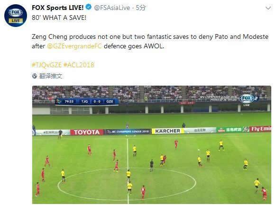Click the Fly Emirates advertising board
The width and height of the screenshot is (275, 213).
pyautogui.click(x=260, y=129)
